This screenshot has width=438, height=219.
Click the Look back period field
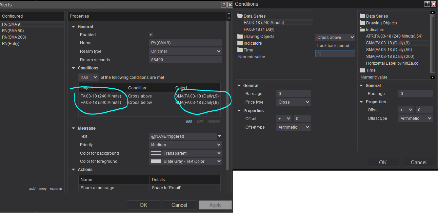(335, 53)
